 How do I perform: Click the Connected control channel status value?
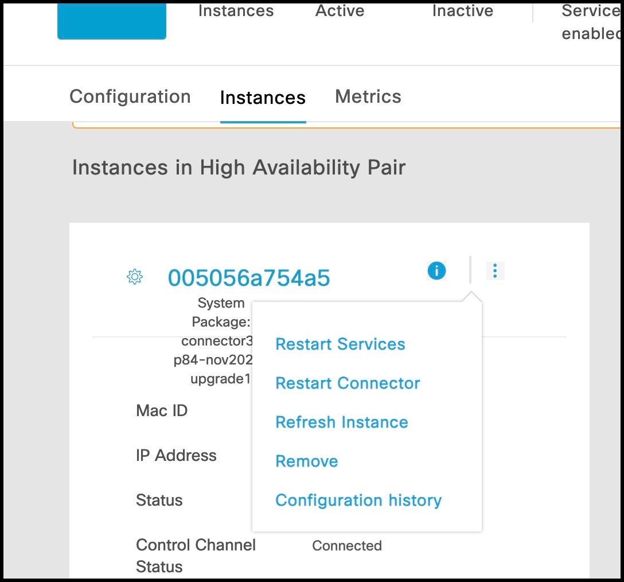[347, 546]
